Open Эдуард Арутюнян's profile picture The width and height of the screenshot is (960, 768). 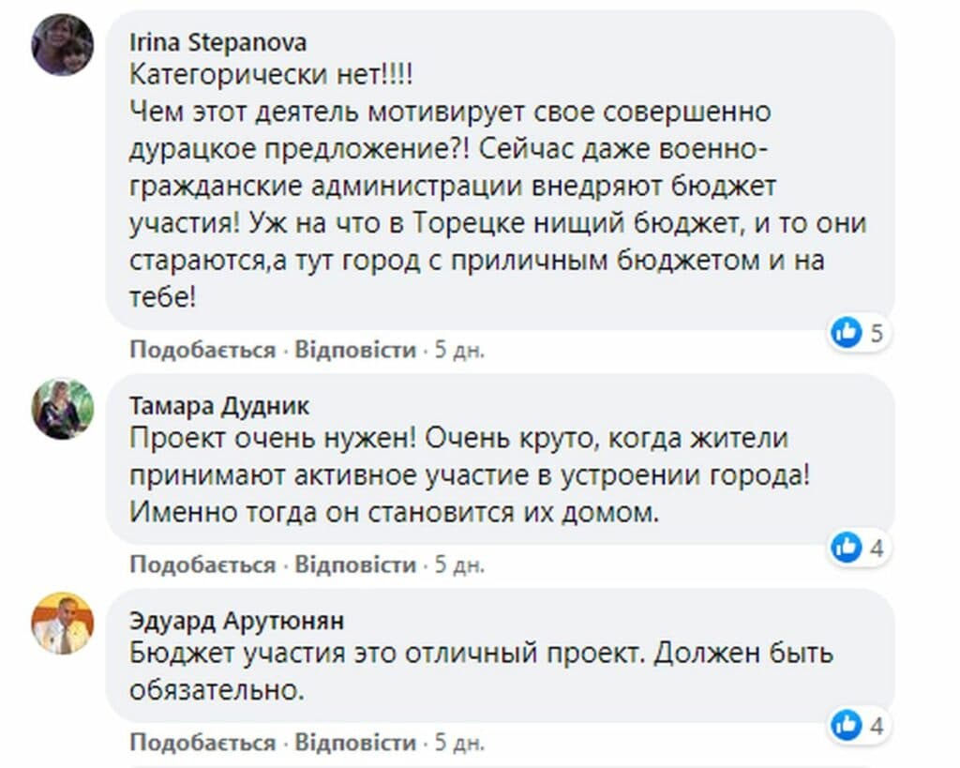63,624
